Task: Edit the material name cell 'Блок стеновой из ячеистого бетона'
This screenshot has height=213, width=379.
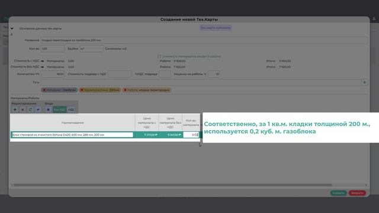Action: click(72, 135)
